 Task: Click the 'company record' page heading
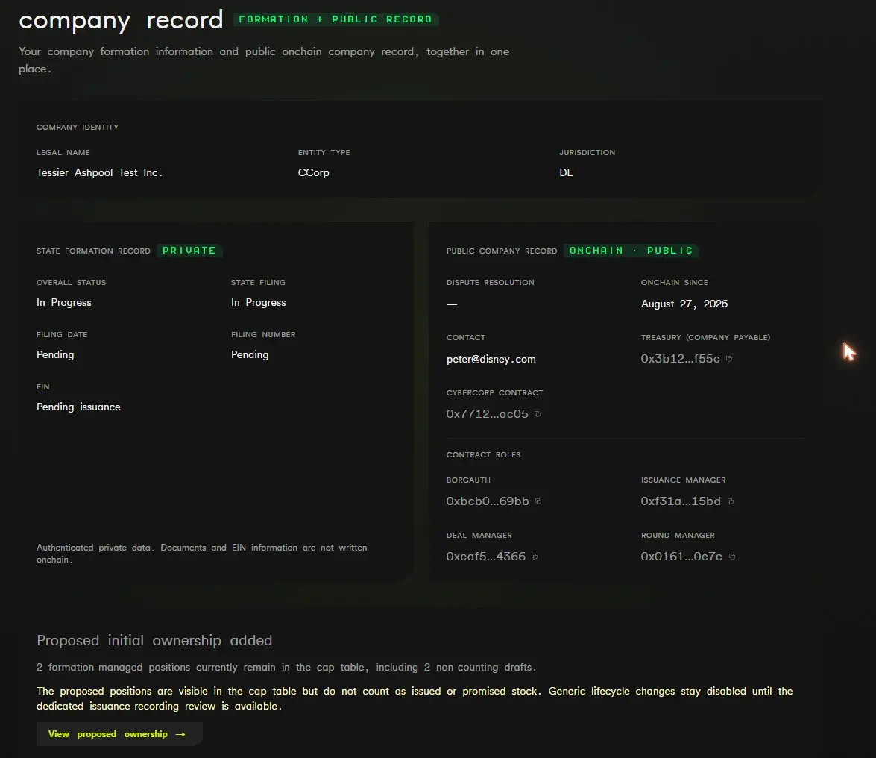[x=121, y=21]
